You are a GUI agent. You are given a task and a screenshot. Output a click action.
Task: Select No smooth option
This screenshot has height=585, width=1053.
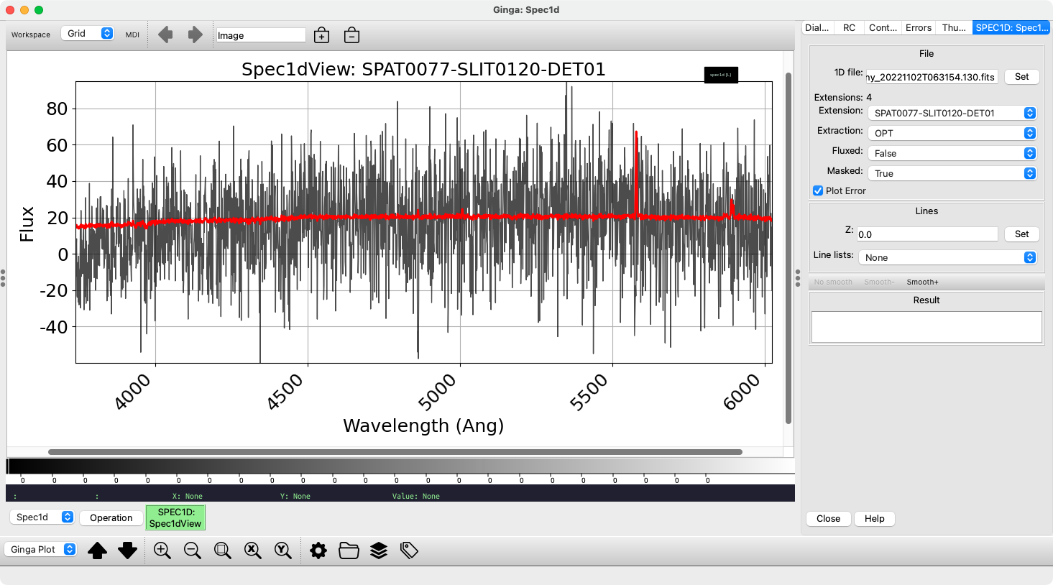833,282
